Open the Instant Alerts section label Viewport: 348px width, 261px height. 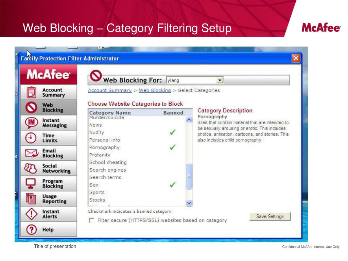click(x=51, y=214)
